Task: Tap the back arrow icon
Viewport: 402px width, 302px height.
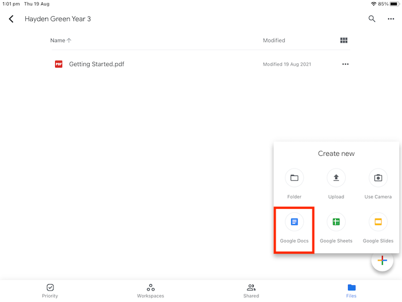Action: pos(11,19)
